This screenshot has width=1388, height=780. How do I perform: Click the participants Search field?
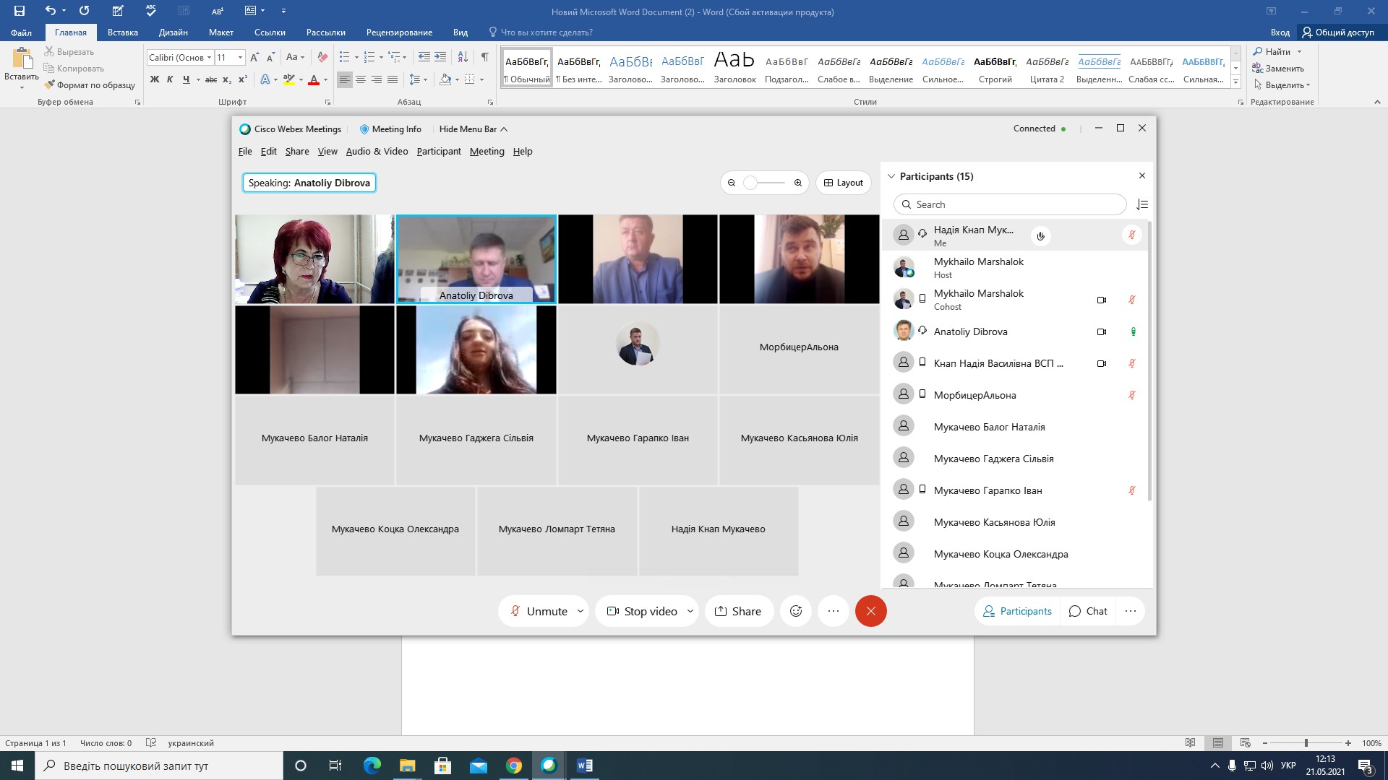point(1010,204)
